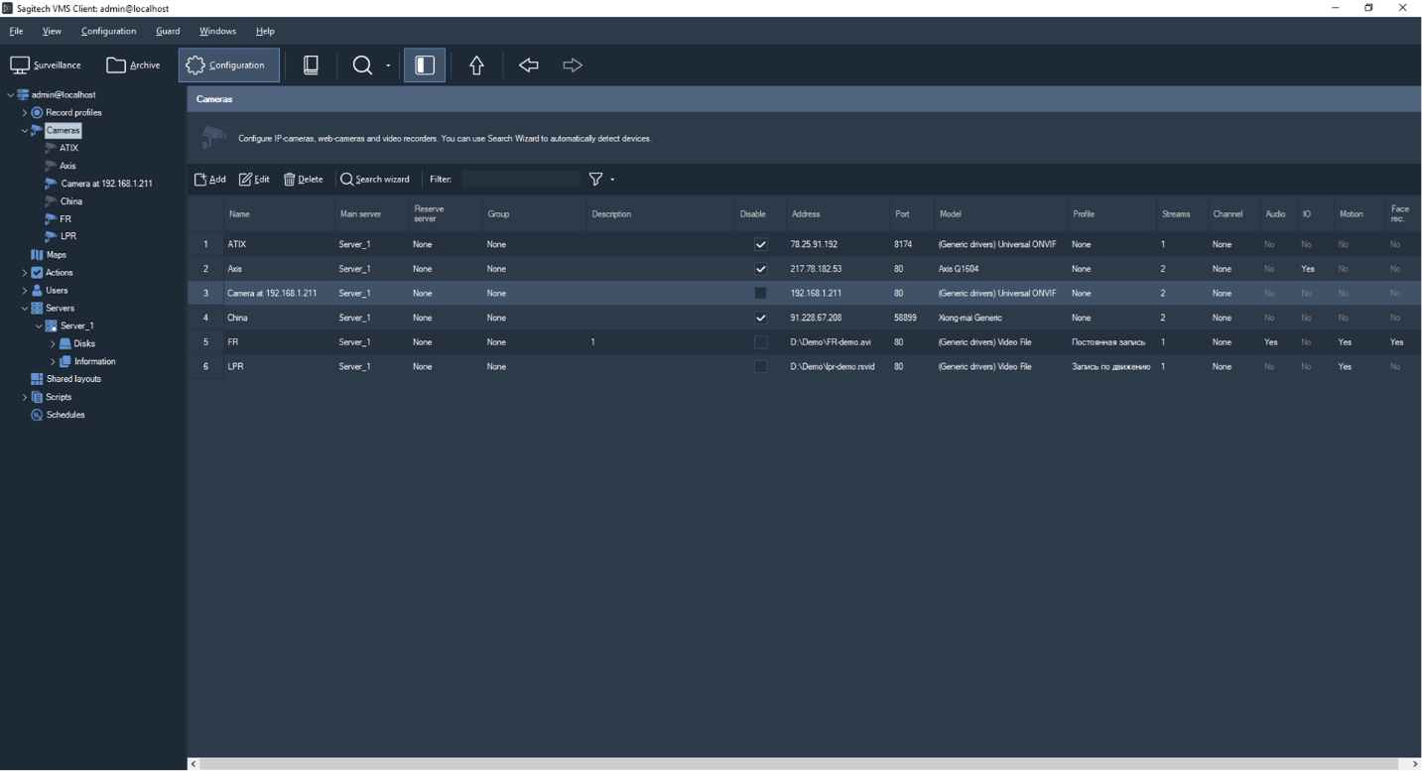Image resolution: width=1422 pixels, height=771 pixels.
Task: Toggle the side panel icon
Action: tap(425, 65)
